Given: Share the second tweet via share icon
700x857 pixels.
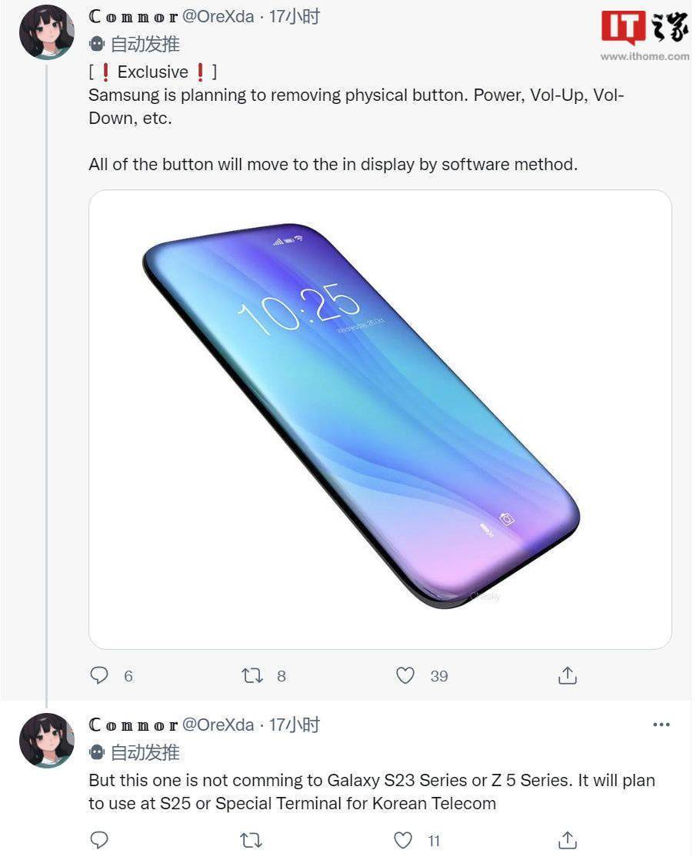Looking at the screenshot, I should pyautogui.click(x=568, y=840).
